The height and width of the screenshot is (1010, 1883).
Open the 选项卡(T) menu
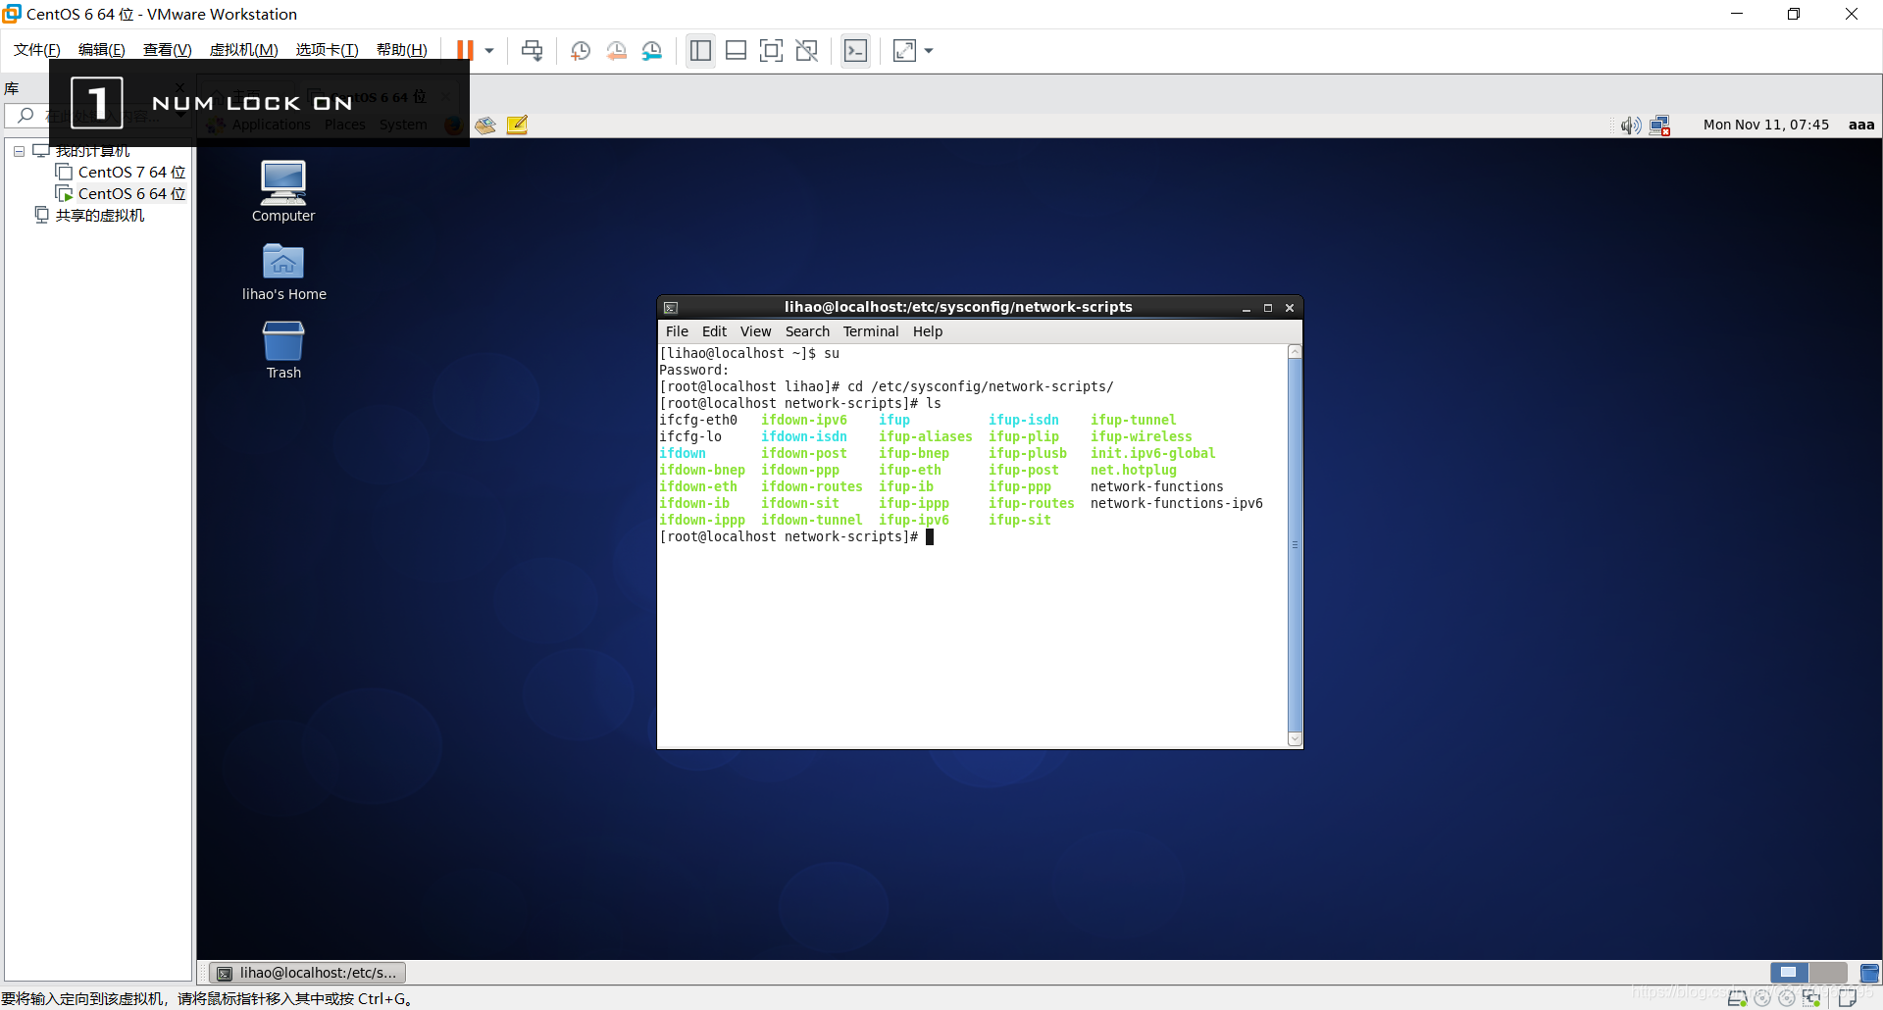point(327,50)
